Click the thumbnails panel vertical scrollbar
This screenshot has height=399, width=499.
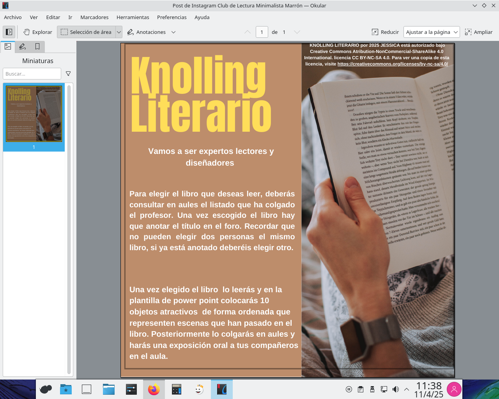(x=69, y=229)
